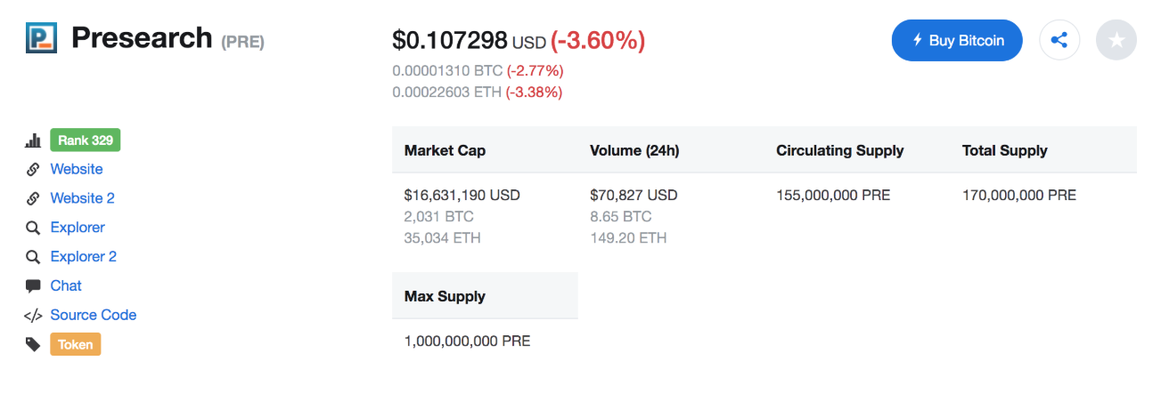Image resolution: width=1169 pixels, height=393 pixels.
Task: Click the magnifier icon beside Explorer
Action: pos(34,228)
